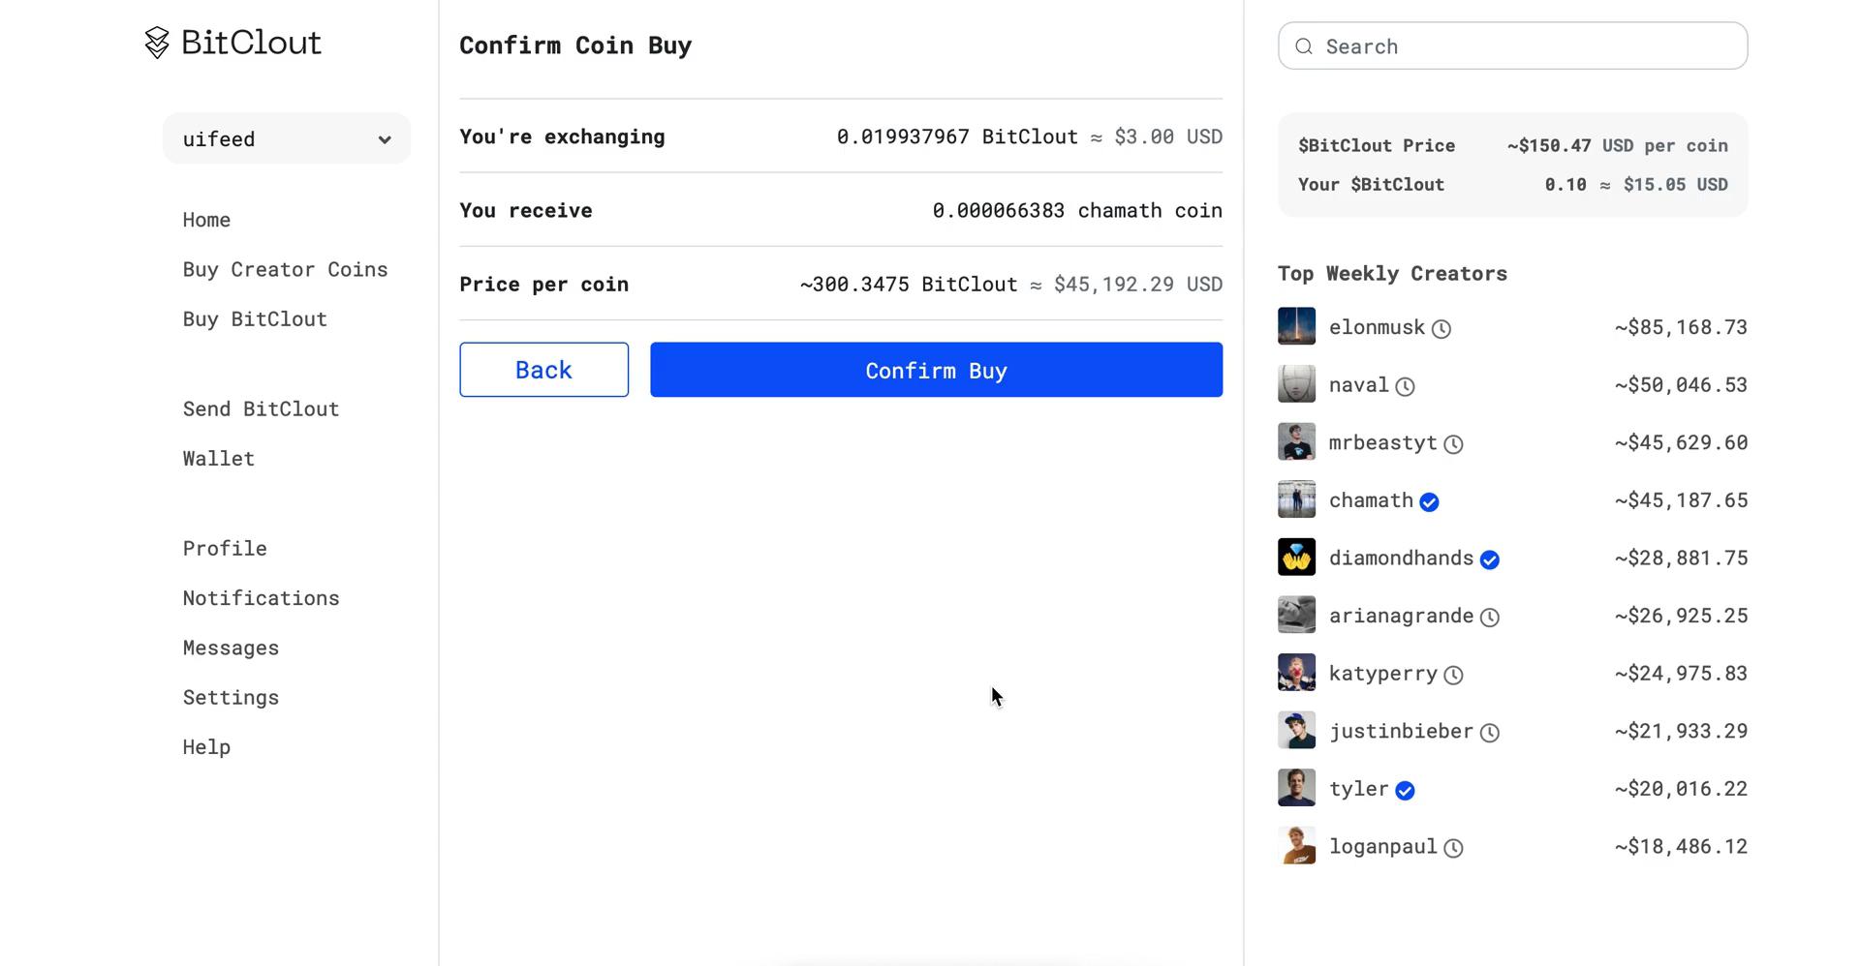1860x966 pixels.
Task: Click the BitClout logo icon
Action: click(157, 43)
